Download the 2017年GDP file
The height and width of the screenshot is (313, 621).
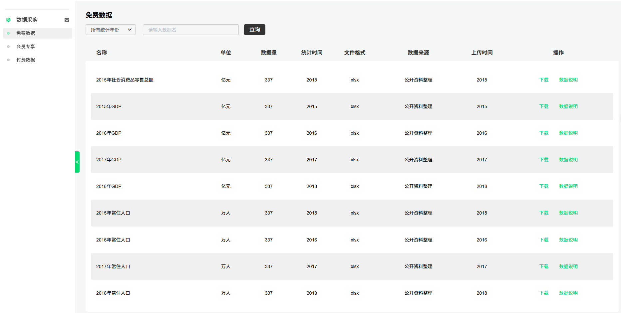544,160
